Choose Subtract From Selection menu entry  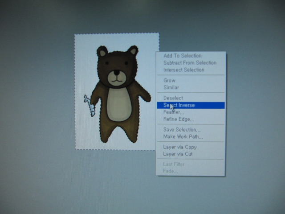point(191,63)
